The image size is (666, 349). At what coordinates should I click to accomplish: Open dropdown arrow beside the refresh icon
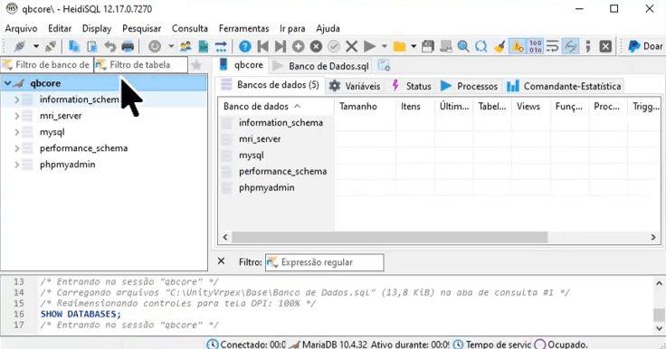(x=171, y=46)
